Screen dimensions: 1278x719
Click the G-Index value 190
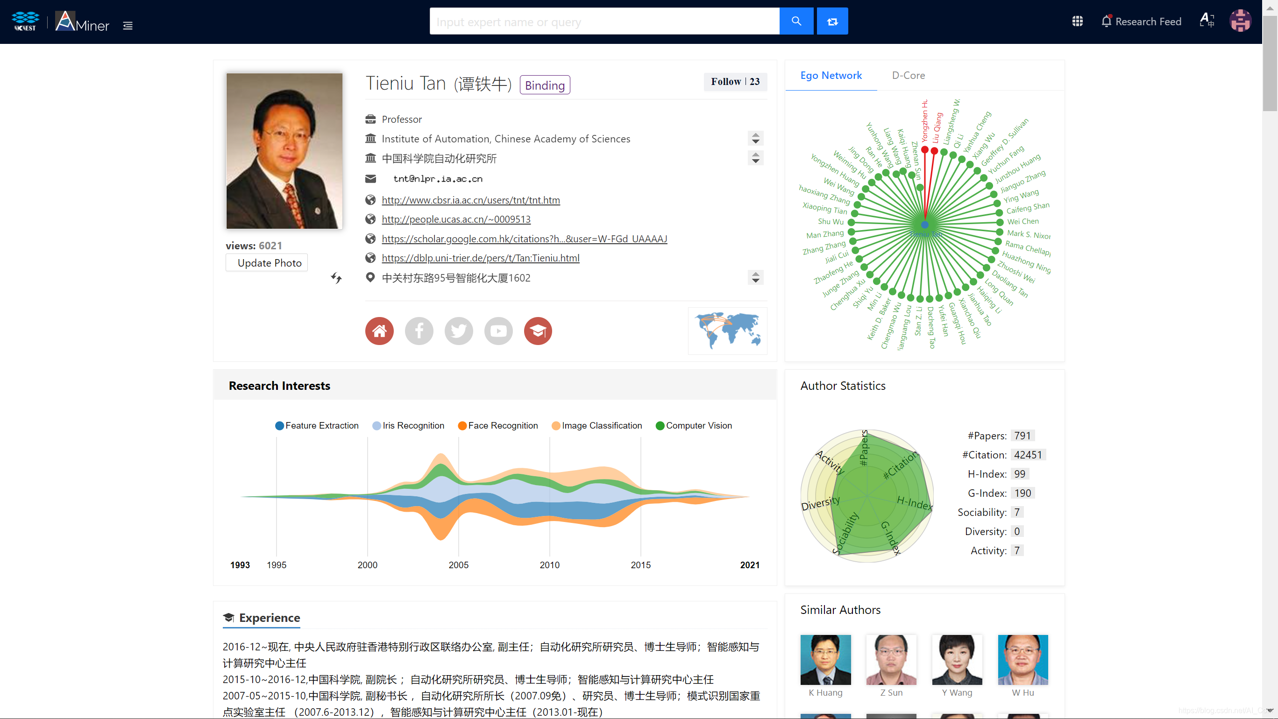(x=1022, y=493)
